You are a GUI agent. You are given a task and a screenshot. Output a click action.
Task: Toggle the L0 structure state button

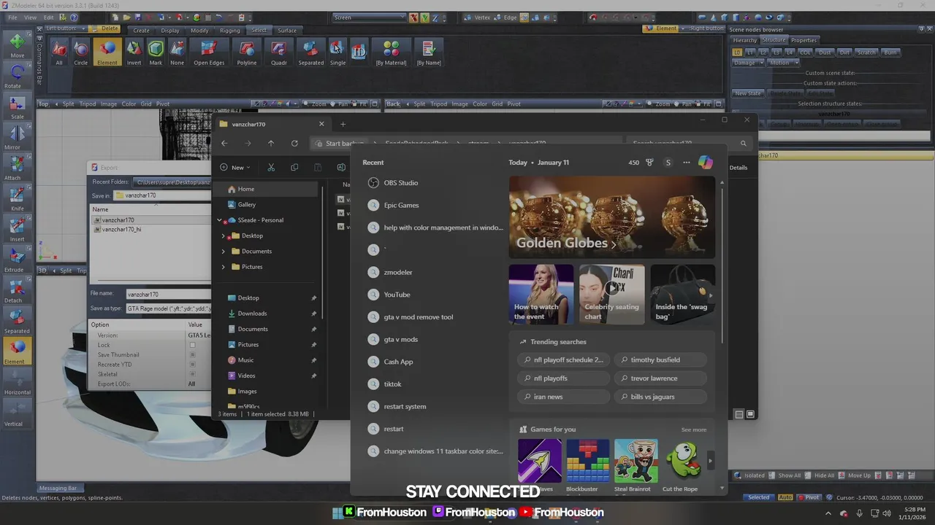coord(737,52)
